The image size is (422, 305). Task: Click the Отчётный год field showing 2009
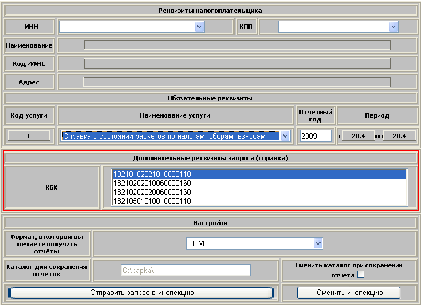click(x=316, y=136)
